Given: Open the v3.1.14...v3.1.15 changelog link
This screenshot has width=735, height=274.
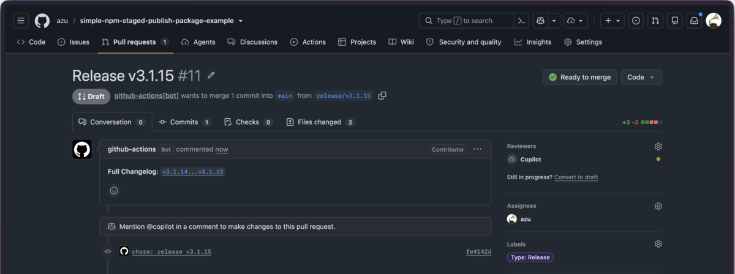Looking at the screenshot, I should tap(193, 172).
